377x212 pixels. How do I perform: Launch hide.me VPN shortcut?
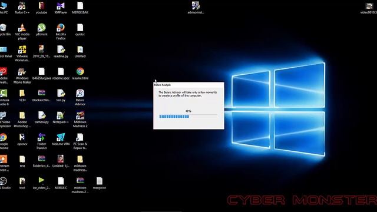(61, 137)
